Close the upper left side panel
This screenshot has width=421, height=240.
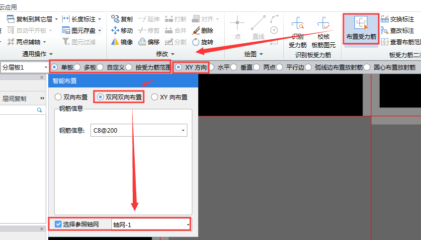42,78
